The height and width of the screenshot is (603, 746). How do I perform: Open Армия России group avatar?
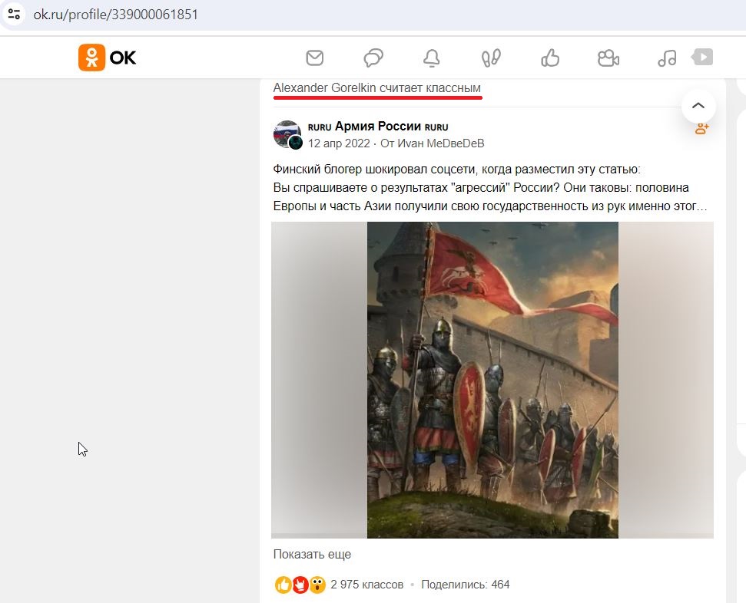pos(288,134)
